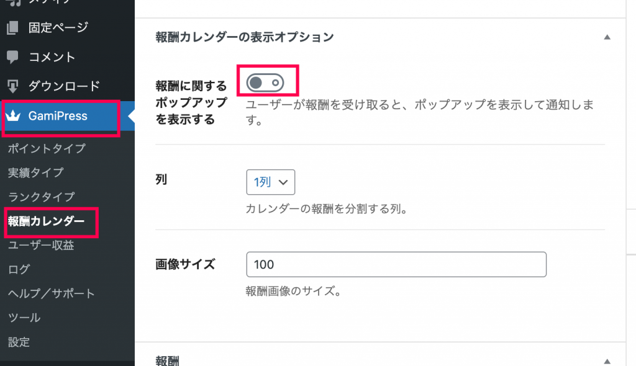
Task: Select ランクタイプ in sidebar
Action: point(42,197)
